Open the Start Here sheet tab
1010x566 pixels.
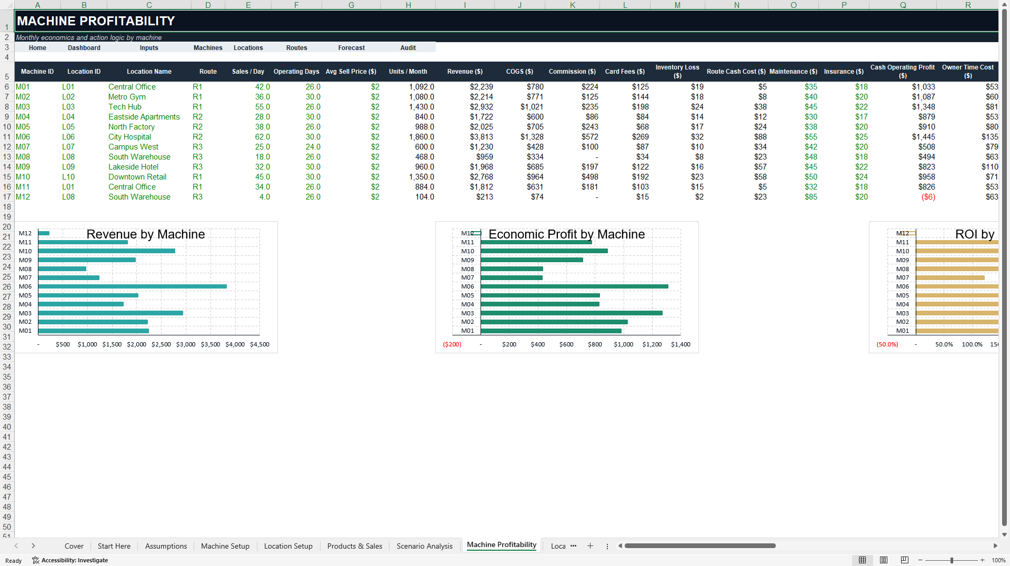(114, 546)
